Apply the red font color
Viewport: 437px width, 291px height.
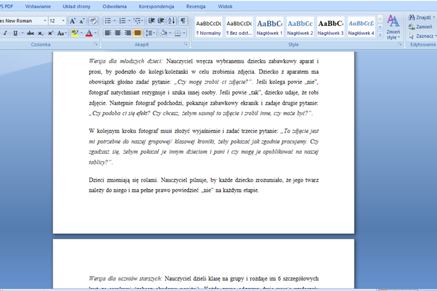[89, 33]
